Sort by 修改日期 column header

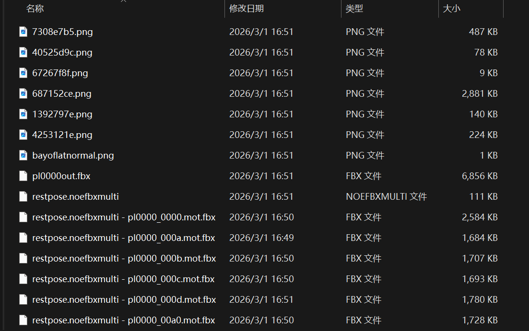coord(247,9)
